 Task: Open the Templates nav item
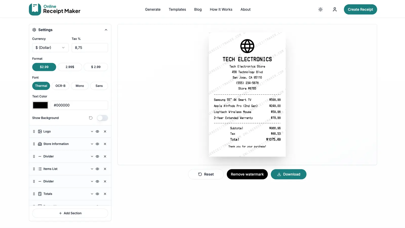[x=177, y=9]
